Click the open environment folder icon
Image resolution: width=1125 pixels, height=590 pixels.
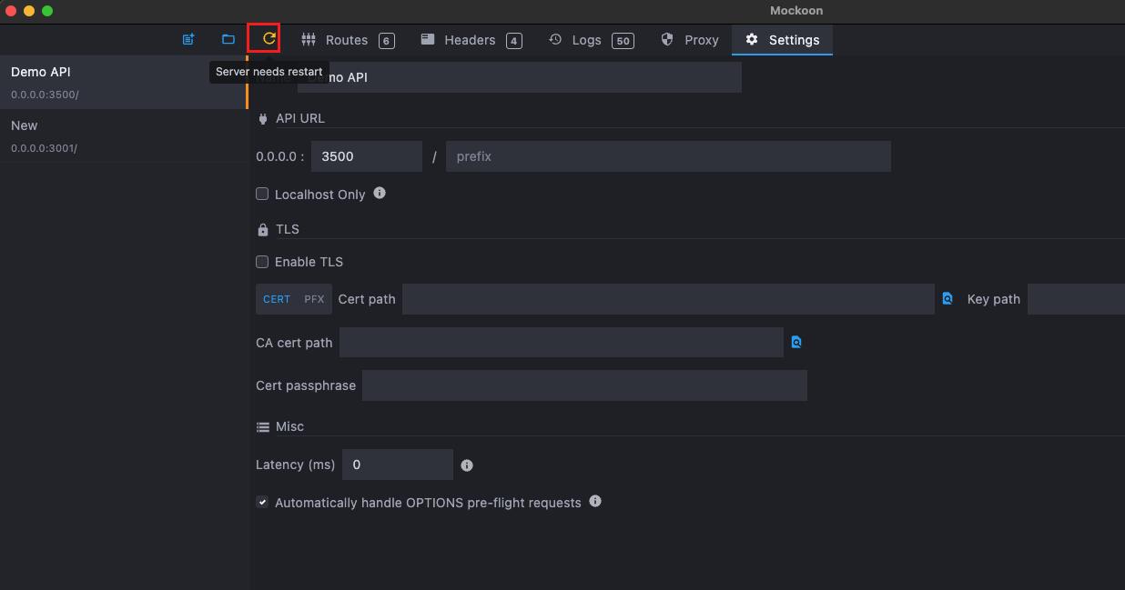228,39
